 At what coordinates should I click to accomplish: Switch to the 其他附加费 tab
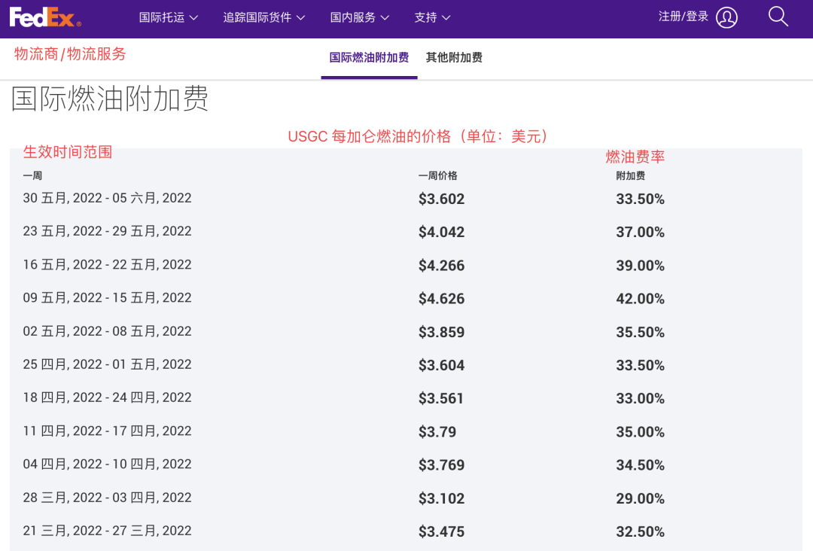click(x=455, y=56)
